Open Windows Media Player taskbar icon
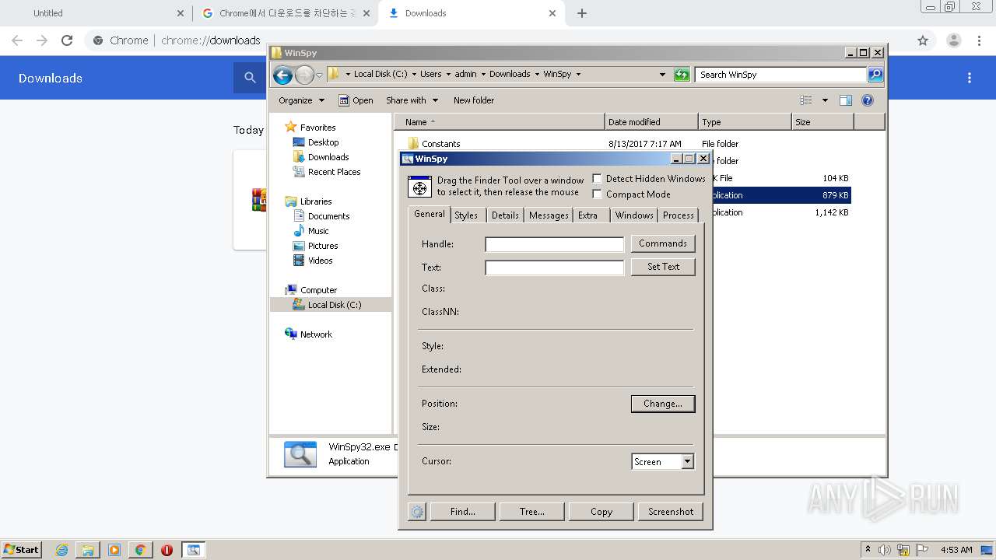This screenshot has height=560, width=996. (114, 550)
